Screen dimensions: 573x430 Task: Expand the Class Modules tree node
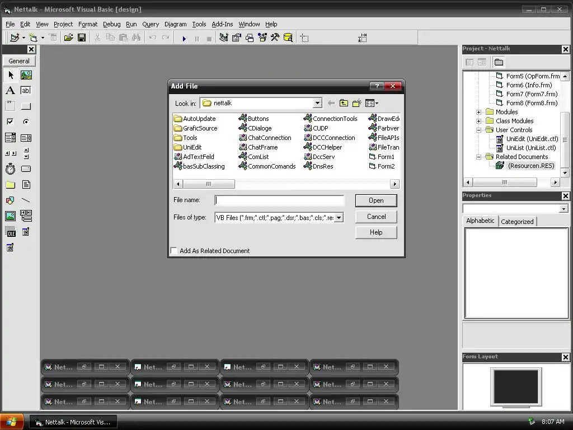tap(479, 121)
